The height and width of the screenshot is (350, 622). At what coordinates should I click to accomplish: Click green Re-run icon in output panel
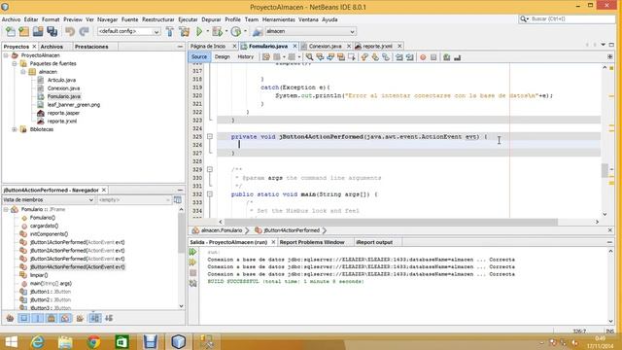[193, 252]
